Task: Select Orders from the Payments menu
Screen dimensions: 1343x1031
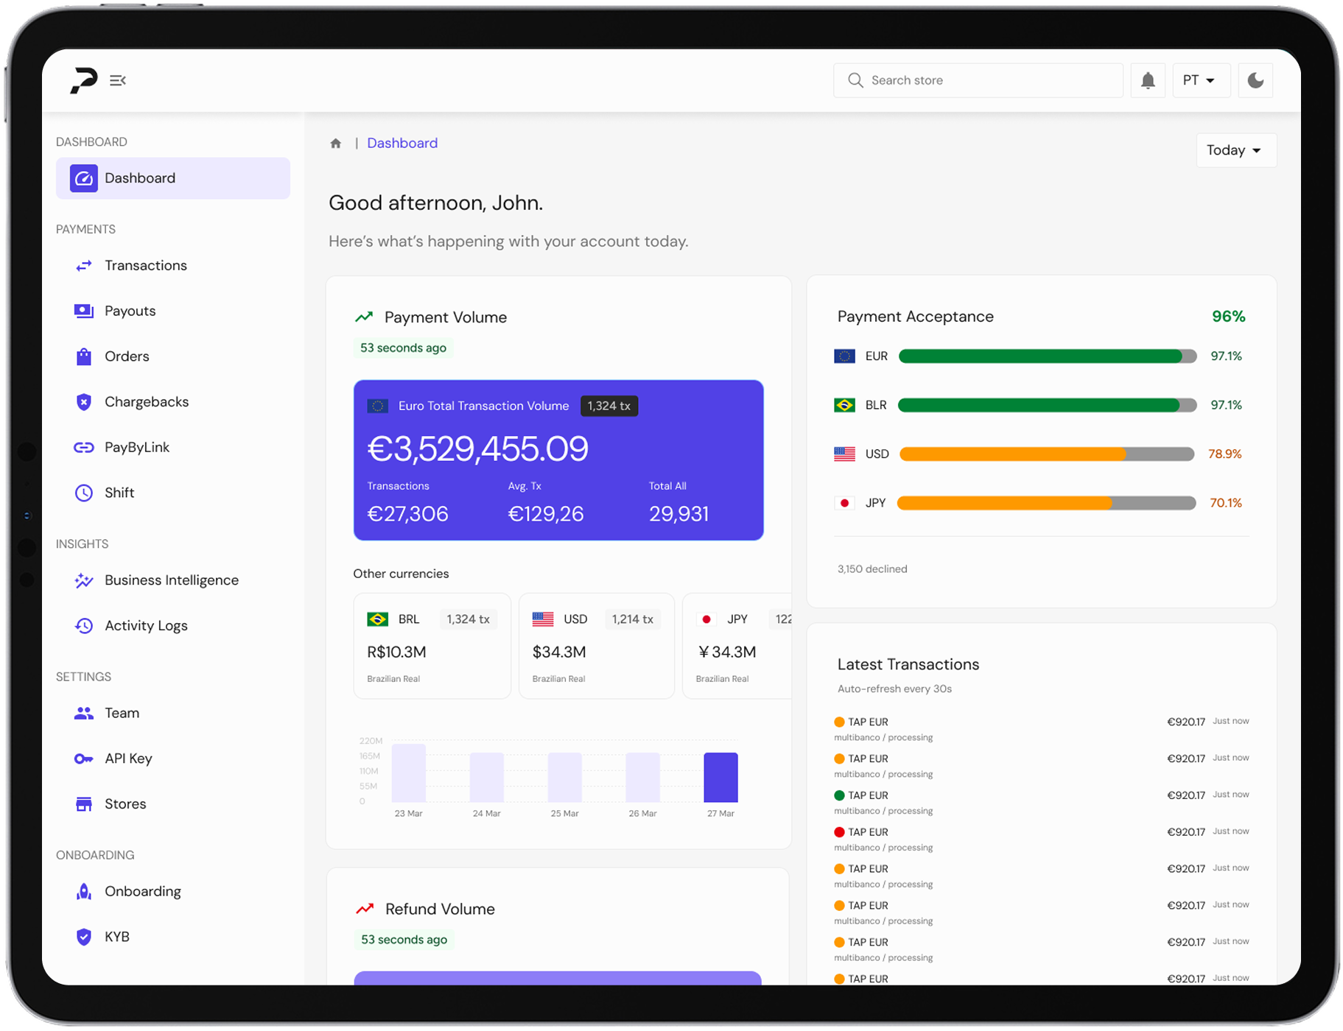Action: coord(127,356)
